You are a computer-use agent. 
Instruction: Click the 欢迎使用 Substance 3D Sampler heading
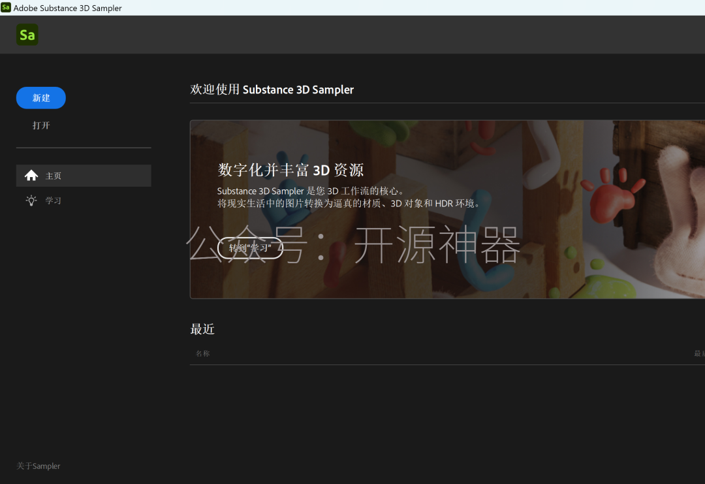click(272, 89)
